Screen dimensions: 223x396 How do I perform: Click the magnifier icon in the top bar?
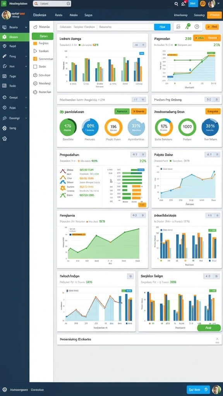(x=176, y=4)
